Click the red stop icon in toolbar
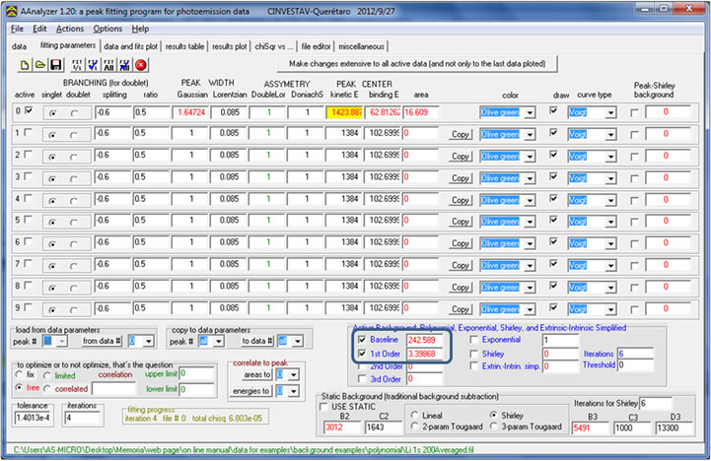This screenshot has width=711, height=461. [x=141, y=64]
